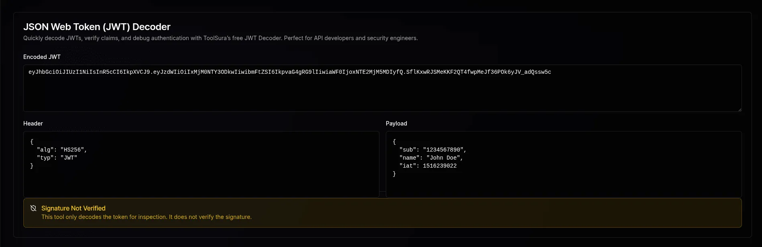The height and width of the screenshot is (247, 762).
Task: Click the 'iat' timestamp 1516239022
Action: [x=438, y=166]
